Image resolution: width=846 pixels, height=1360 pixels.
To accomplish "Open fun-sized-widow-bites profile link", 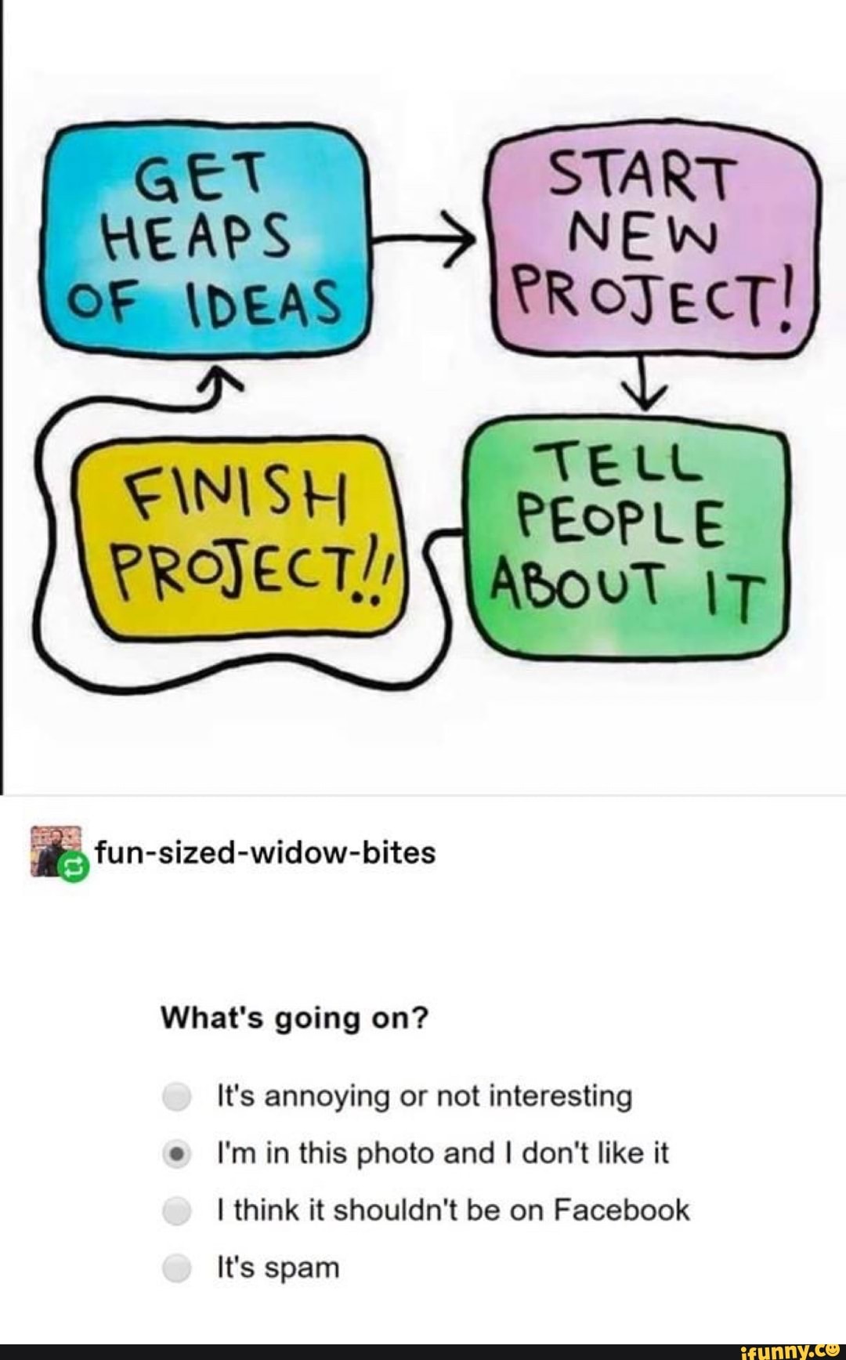I will tap(266, 852).
